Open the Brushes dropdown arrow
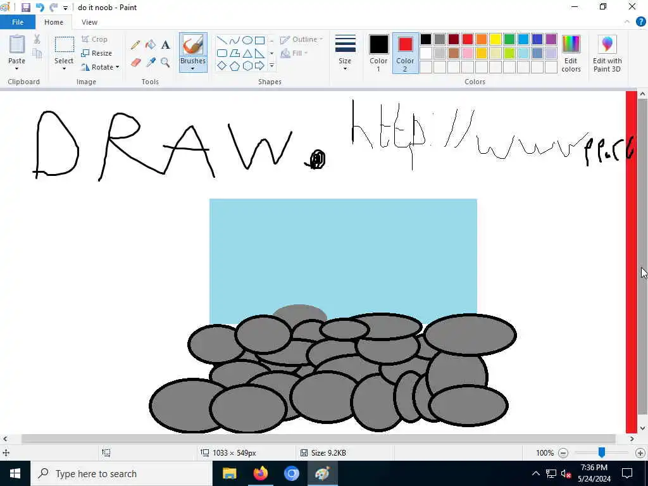Viewport: 648px width, 486px height. point(193,68)
